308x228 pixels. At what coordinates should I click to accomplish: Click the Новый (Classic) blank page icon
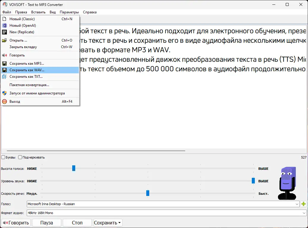(4, 19)
